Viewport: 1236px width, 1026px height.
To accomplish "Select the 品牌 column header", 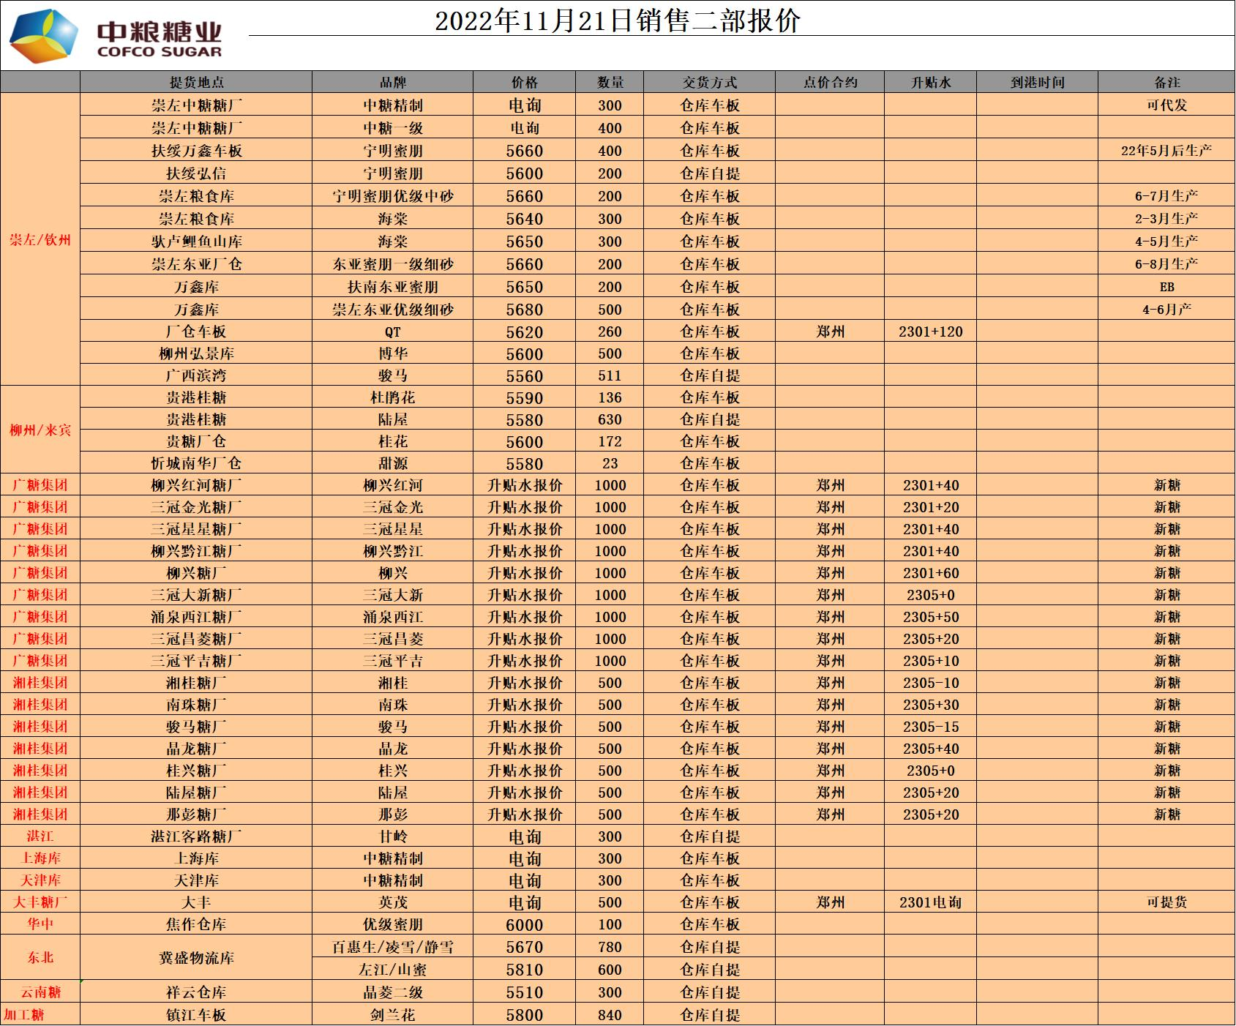I will click(392, 83).
